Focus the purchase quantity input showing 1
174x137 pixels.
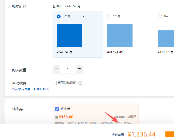pos(68,69)
